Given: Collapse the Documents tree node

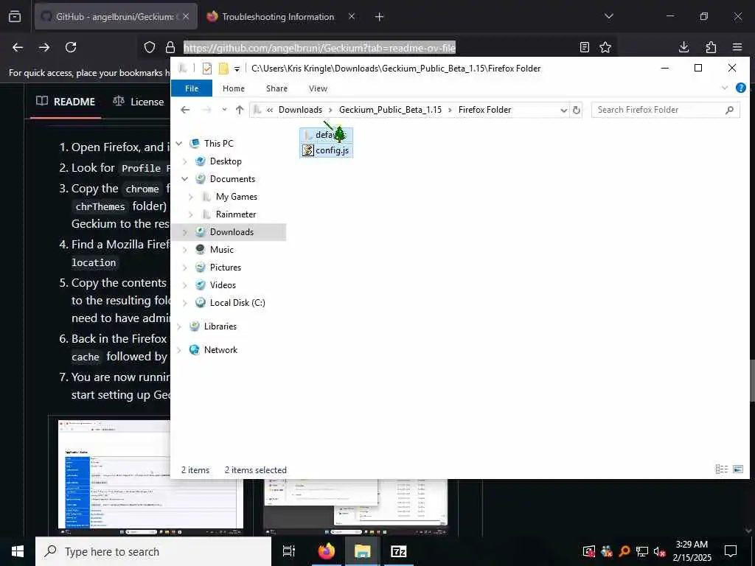Looking at the screenshot, I should pos(185,179).
